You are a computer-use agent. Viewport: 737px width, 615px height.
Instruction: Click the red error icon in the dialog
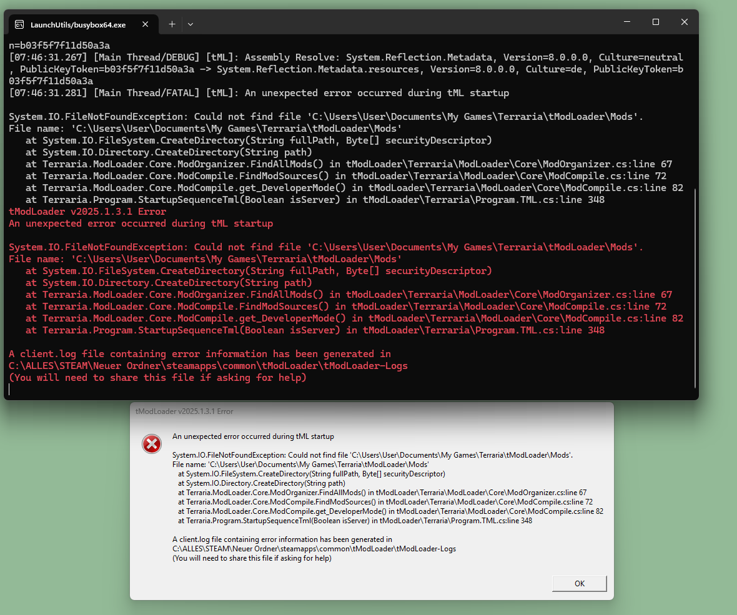tap(152, 444)
